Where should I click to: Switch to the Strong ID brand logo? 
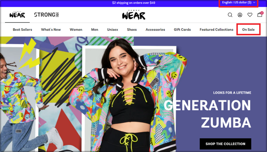click(x=46, y=15)
